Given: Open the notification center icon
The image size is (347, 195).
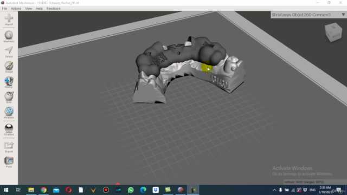Looking at the screenshot, I should 339,190.
